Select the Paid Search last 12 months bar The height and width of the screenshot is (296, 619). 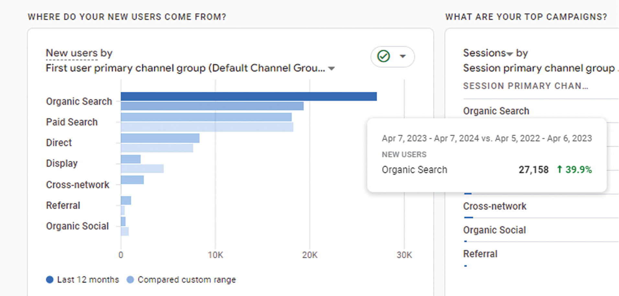(206, 117)
